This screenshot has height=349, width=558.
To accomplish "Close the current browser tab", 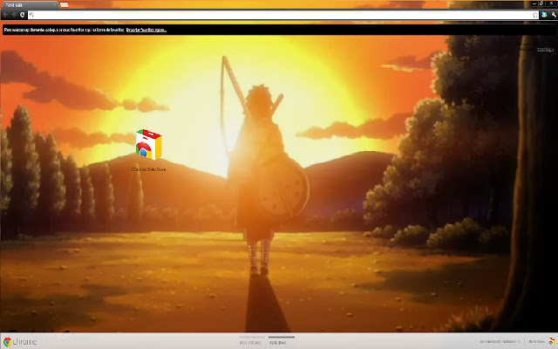I will click(x=54, y=5).
